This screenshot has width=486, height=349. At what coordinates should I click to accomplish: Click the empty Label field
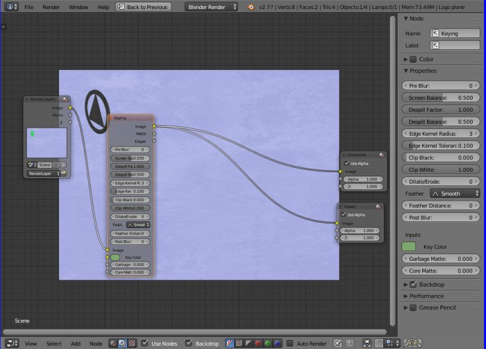(455, 45)
